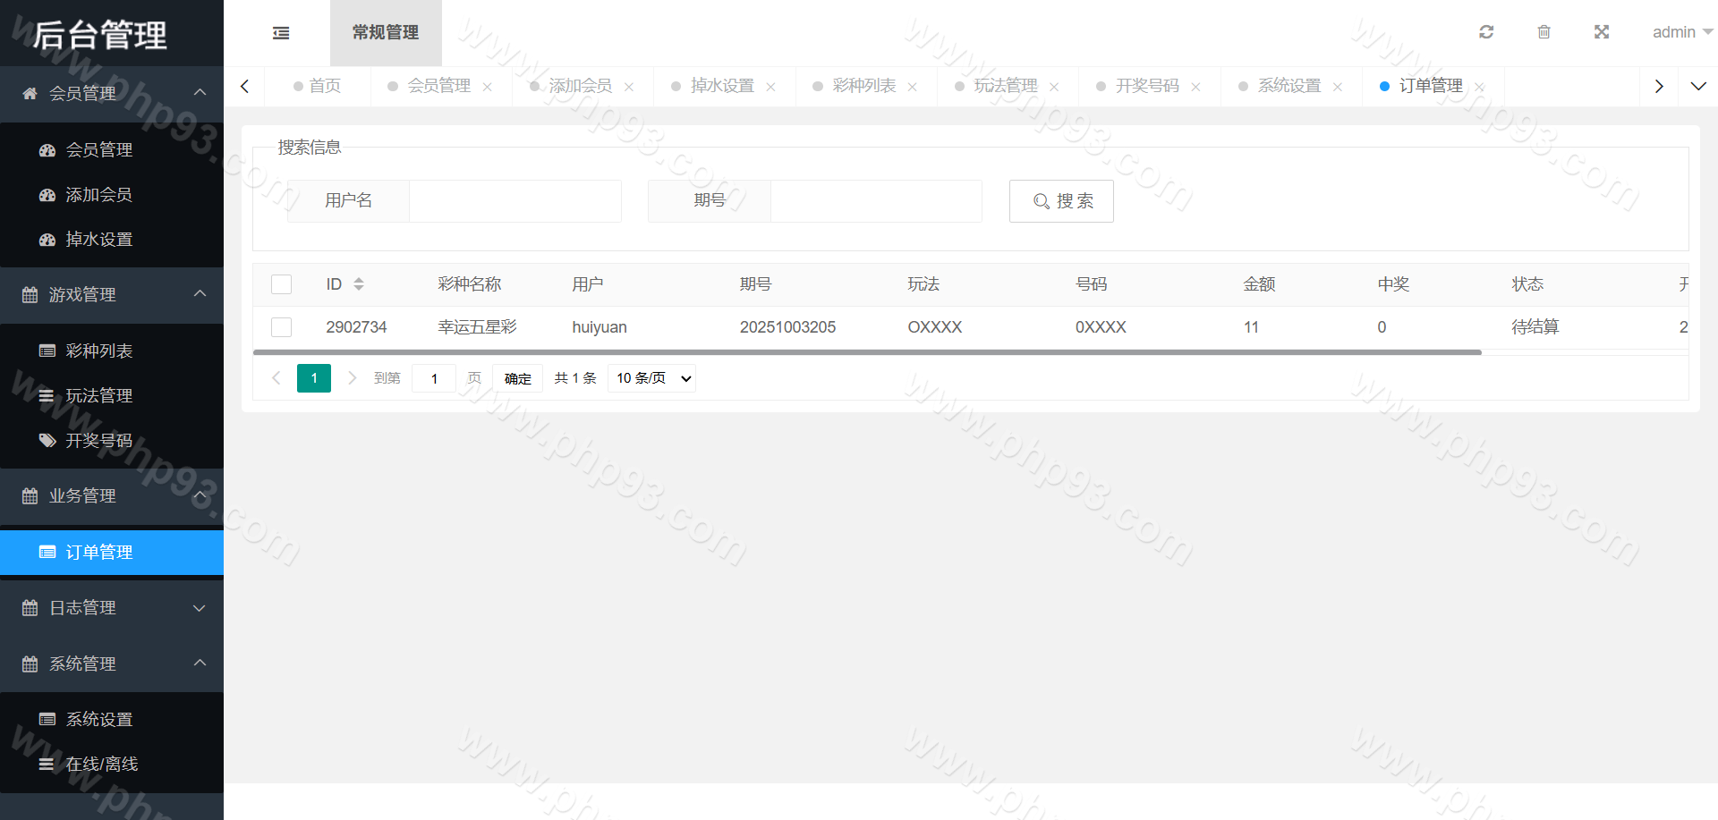Toggle fullscreen with the expand icon
Screen dimensions: 1718x820
click(x=1602, y=32)
